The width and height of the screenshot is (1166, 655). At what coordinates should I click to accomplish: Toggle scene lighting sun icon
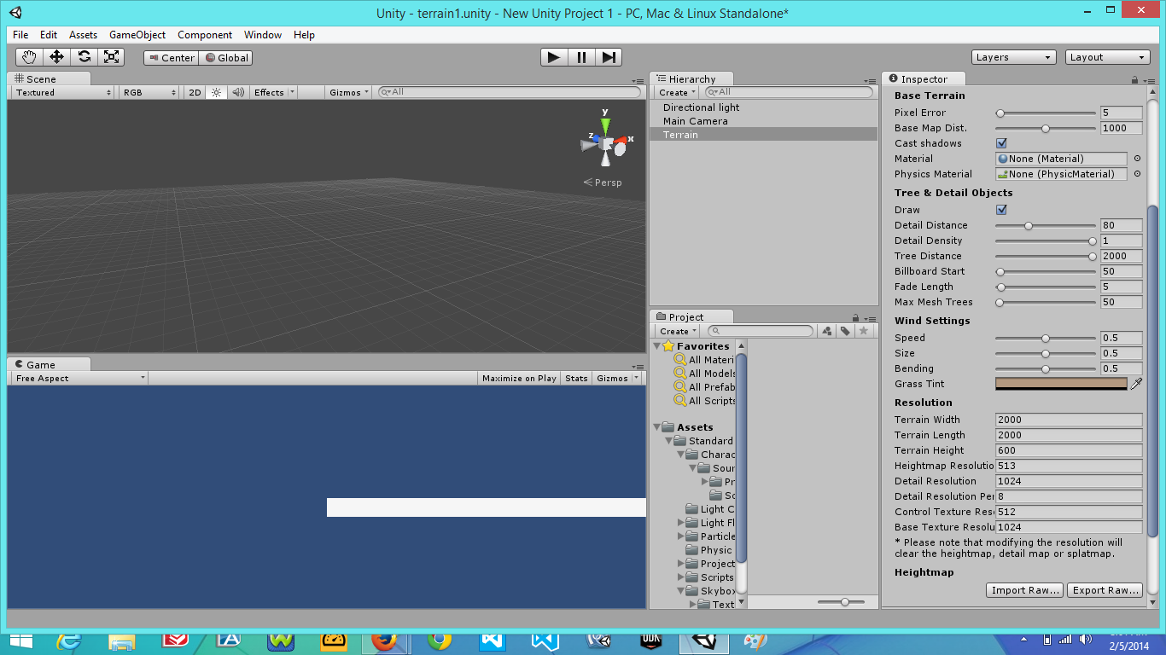(x=216, y=92)
